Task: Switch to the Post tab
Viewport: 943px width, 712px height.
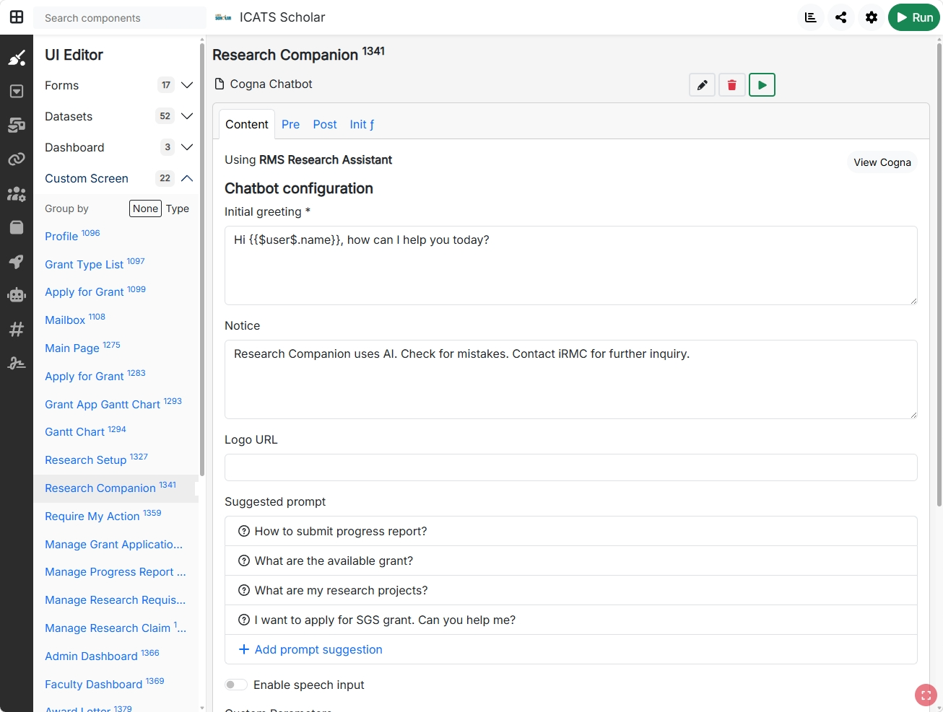Action: 325,124
